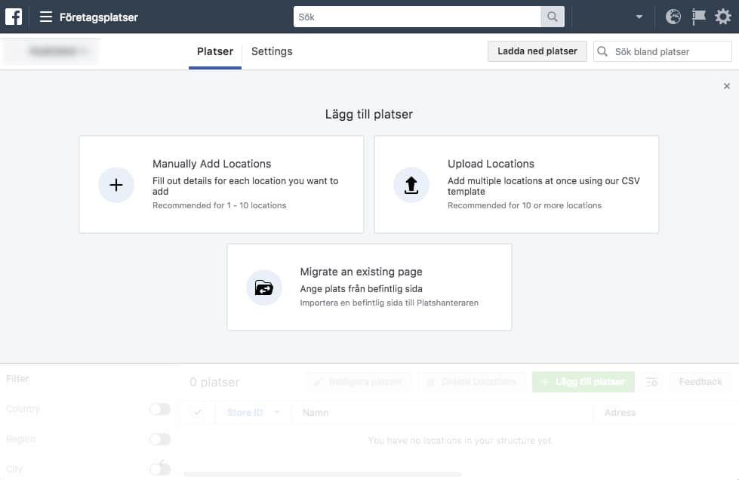
Task: Click the Facebook logo icon
Action: coord(14,17)
